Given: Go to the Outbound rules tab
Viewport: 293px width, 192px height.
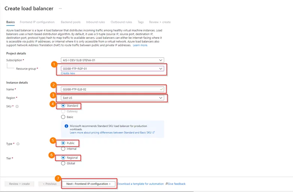Looking at the screenshot, I should pyautogui.click(x=121, y=22).
